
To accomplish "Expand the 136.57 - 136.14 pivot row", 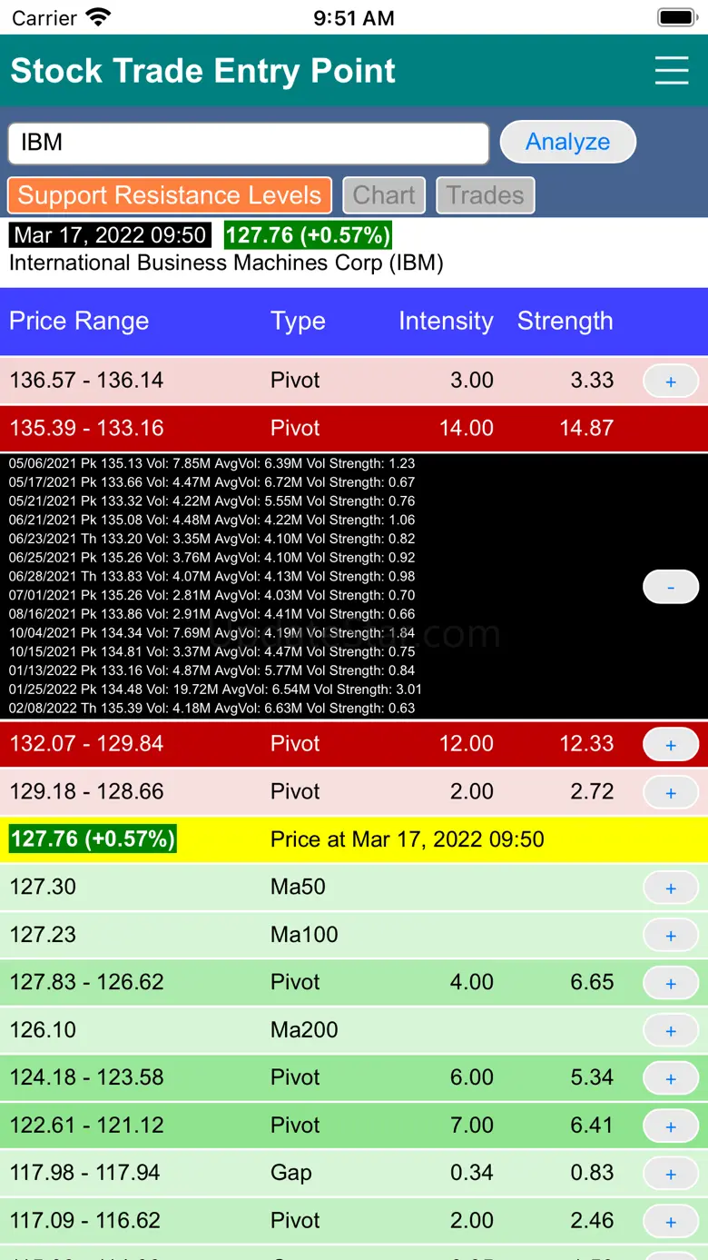I will [670, 382].
